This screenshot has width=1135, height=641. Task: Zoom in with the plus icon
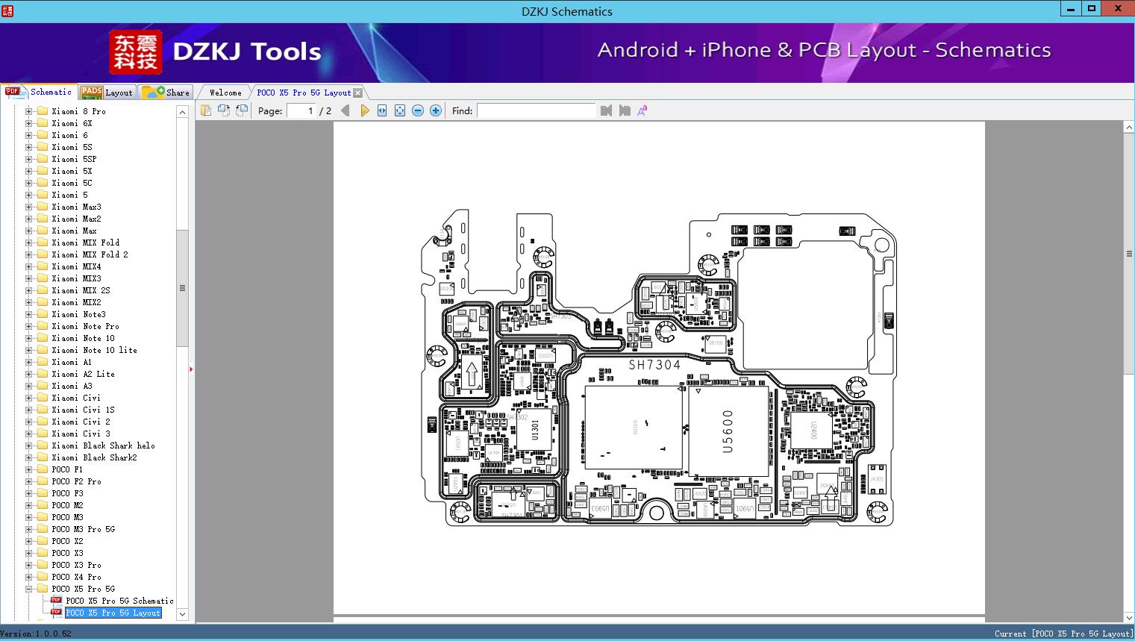(436, 110)
